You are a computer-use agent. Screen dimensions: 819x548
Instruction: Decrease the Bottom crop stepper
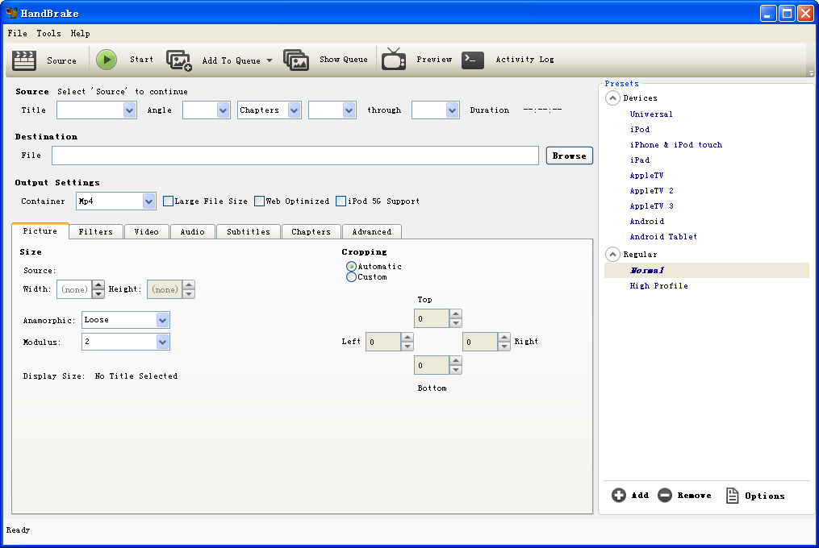(x=455, y=370)
